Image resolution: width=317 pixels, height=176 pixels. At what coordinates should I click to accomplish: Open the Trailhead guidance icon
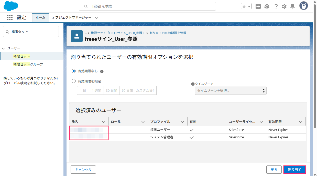click(x=267, y=6)
